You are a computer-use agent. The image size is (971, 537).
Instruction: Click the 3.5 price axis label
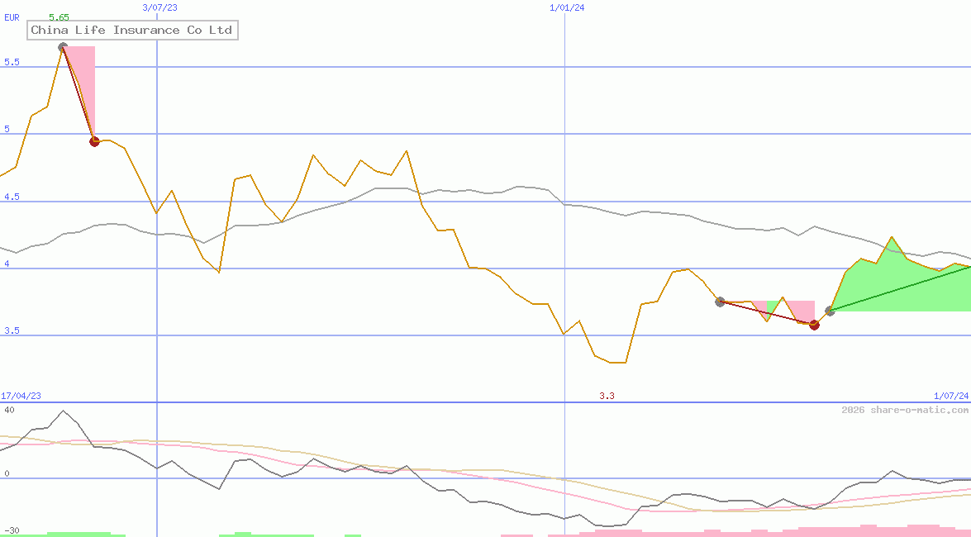[x=12, y=331]
